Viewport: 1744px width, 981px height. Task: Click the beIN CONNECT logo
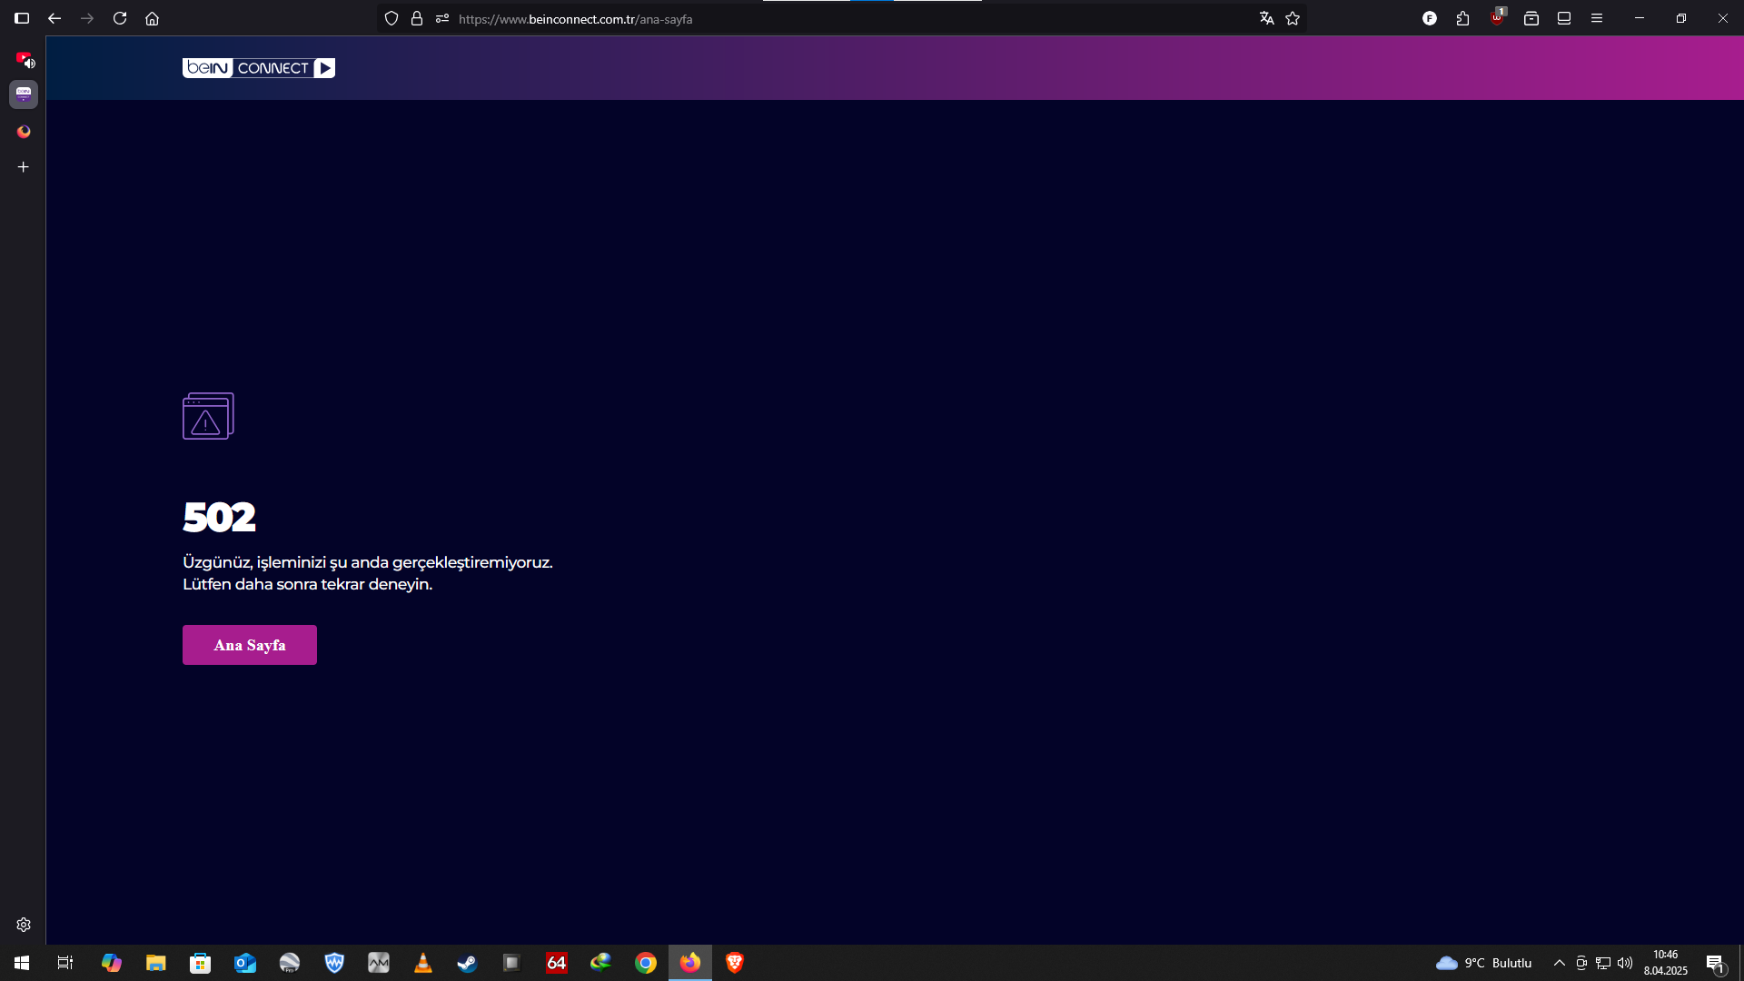point(258,68)
